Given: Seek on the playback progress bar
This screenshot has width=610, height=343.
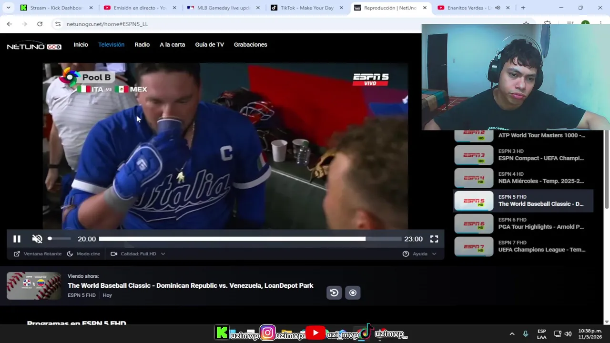Looking at the screenshot, I should [250, 239].
